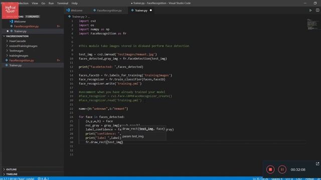Expand the trainingImages folder
Viewport: 321px width, 180px height.
19,55
